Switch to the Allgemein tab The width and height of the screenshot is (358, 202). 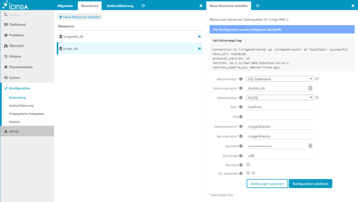[x=65, y=5]
